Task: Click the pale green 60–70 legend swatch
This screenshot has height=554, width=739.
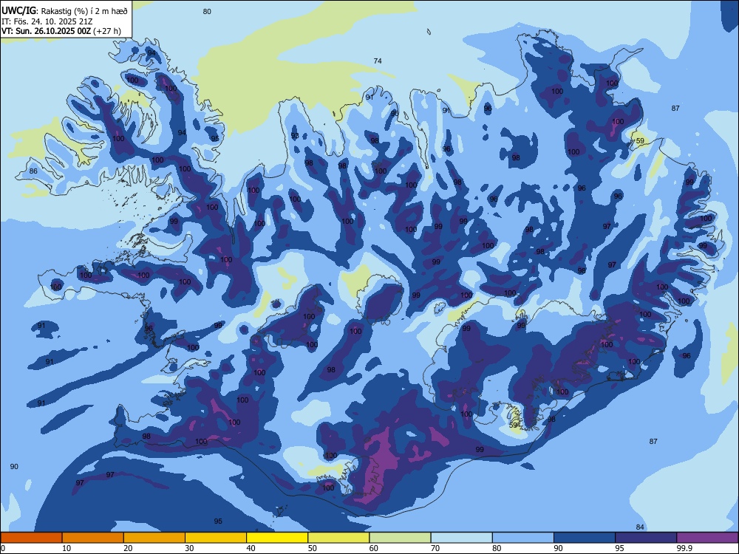Action: [400, 538]
